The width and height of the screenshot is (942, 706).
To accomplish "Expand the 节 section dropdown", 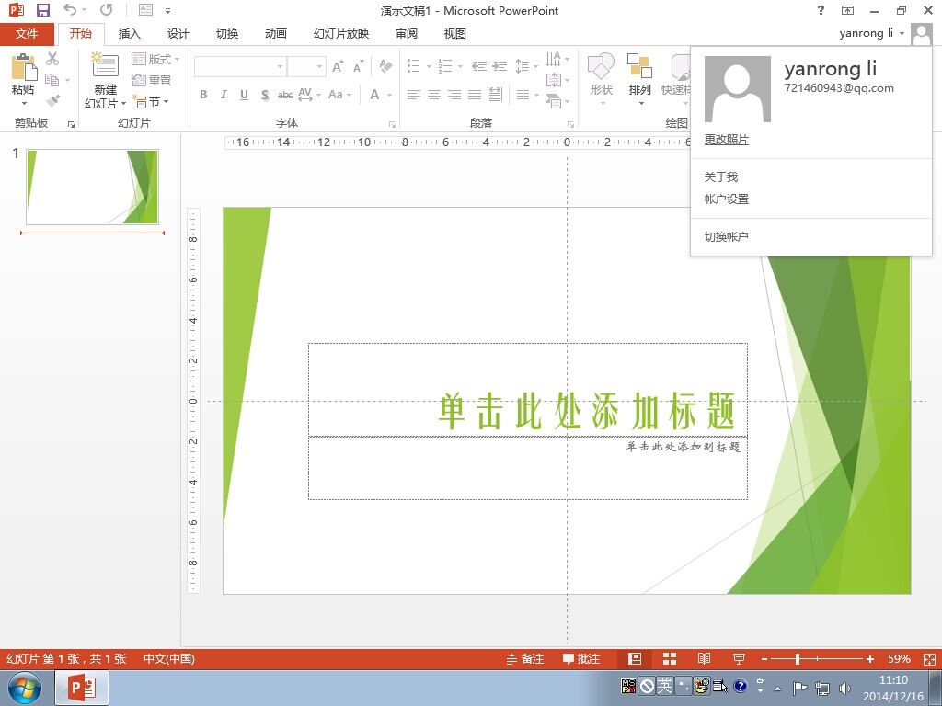I will 150,101.
